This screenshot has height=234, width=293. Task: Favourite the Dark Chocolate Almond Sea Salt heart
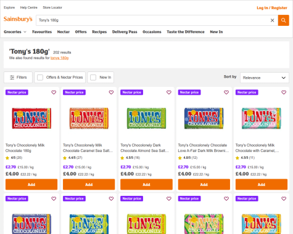pyautogui.click(x=169, y=92)
